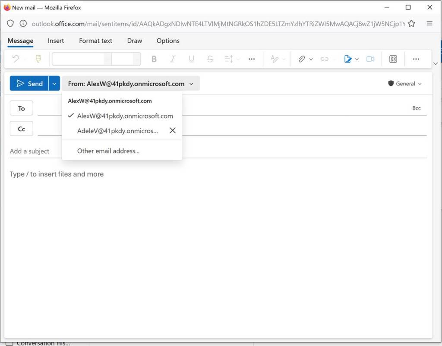Choose AdeleV sender address from list
442x346 pixels.
pos(117,131)
